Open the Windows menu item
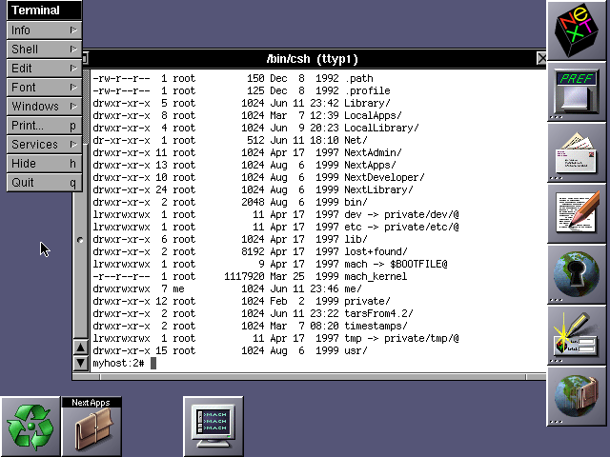This screenshot has height=457, width=610. click(x=44, y=106)
